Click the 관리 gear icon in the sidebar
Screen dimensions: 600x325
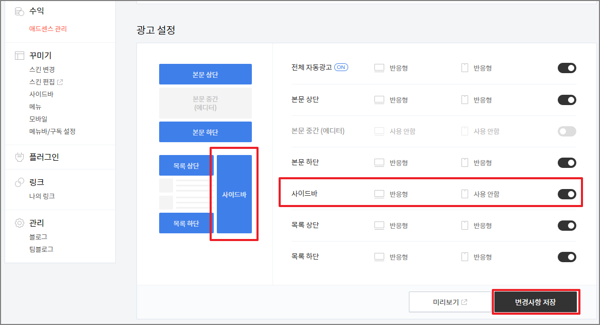pos(19,223)
